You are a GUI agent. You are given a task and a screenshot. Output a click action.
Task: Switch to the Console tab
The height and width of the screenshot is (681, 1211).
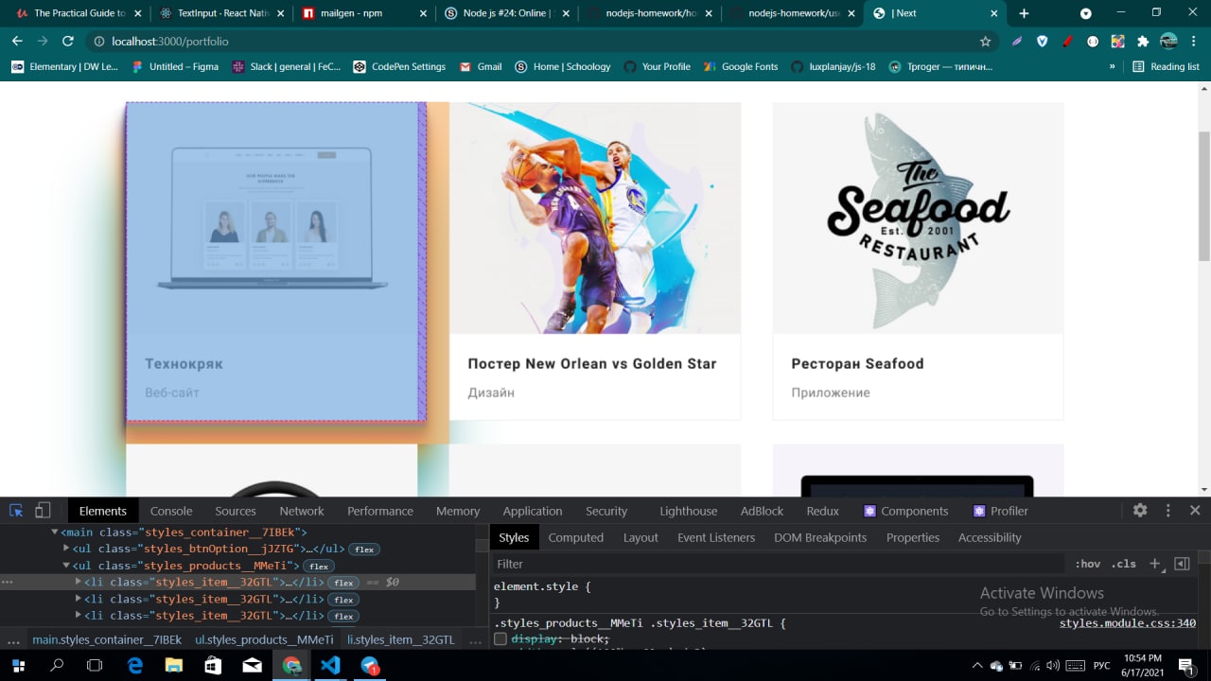click(171, 511)
